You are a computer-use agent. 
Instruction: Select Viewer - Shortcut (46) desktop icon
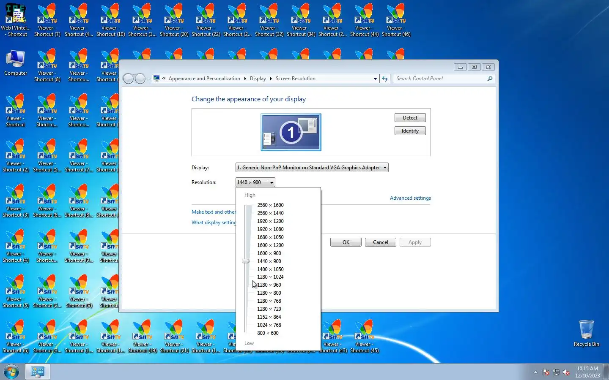[396, 20]
